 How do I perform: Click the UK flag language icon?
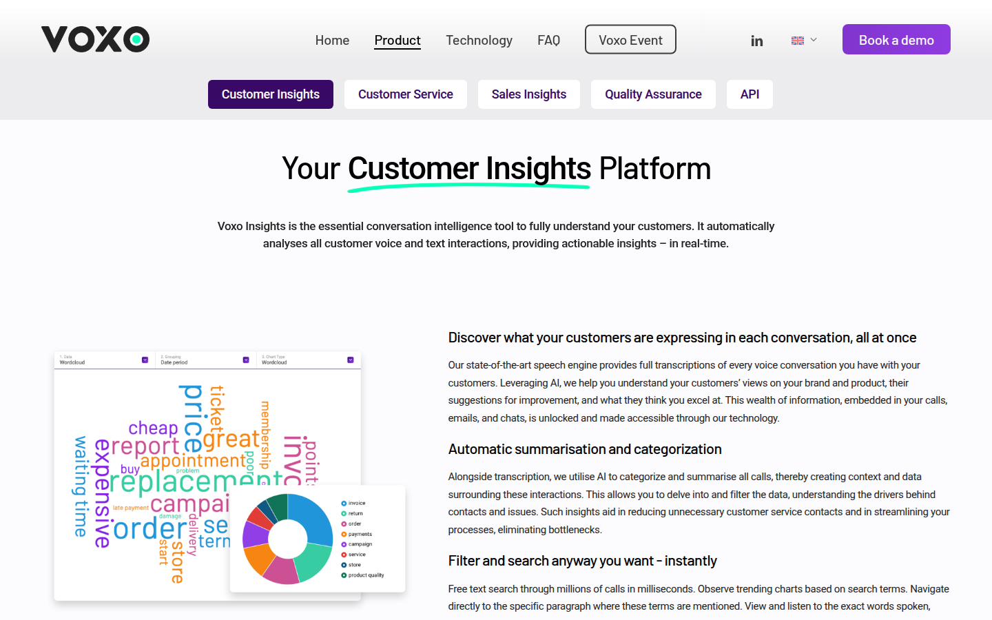[798, 41]
